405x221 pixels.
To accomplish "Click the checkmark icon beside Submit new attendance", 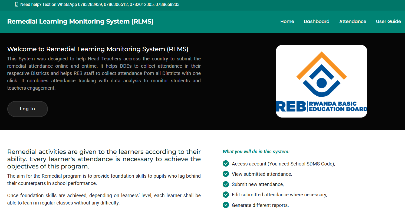I will 226,184.
